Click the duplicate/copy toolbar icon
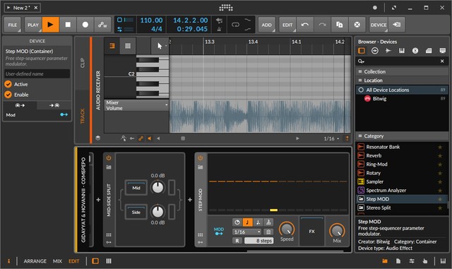 coord(340,25)
